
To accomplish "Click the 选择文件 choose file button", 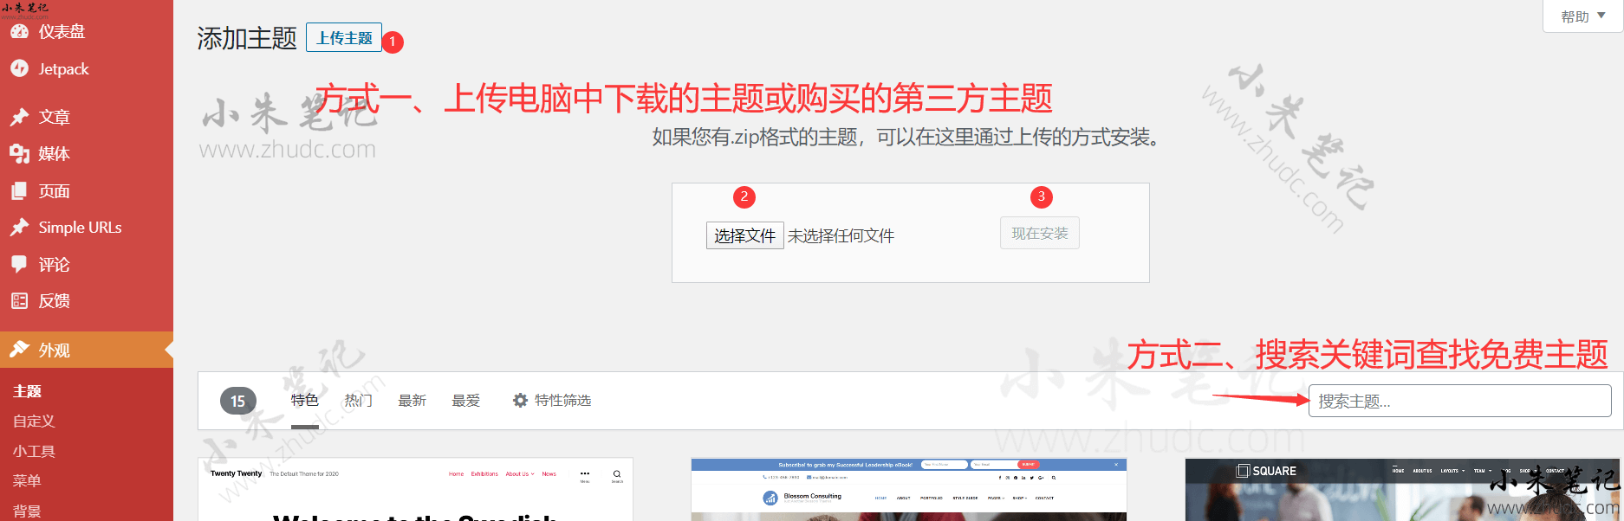I will point(744,235).
